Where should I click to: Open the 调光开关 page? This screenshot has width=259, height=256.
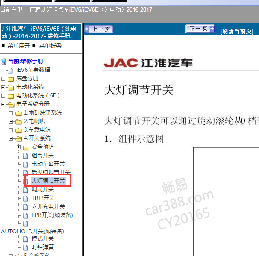coord(43,189)
